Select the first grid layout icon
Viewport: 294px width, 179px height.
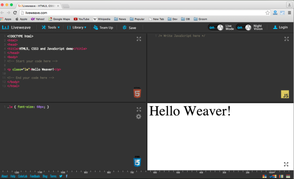264,177
